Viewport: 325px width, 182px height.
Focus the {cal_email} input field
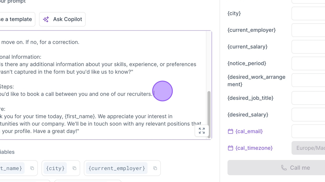pos(308,131)
